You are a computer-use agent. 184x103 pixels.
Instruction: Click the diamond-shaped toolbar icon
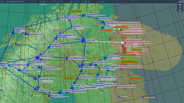(56, 2)
